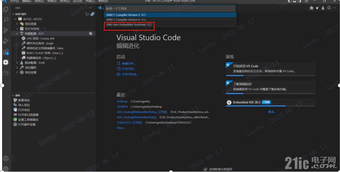This screenshot has height=172, width=340.
Task: Expand the 芯片支持包 node
Action: point(17,29)
